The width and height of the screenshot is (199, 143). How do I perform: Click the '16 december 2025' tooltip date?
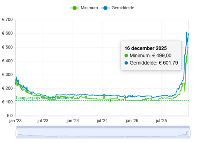point(146,48)
